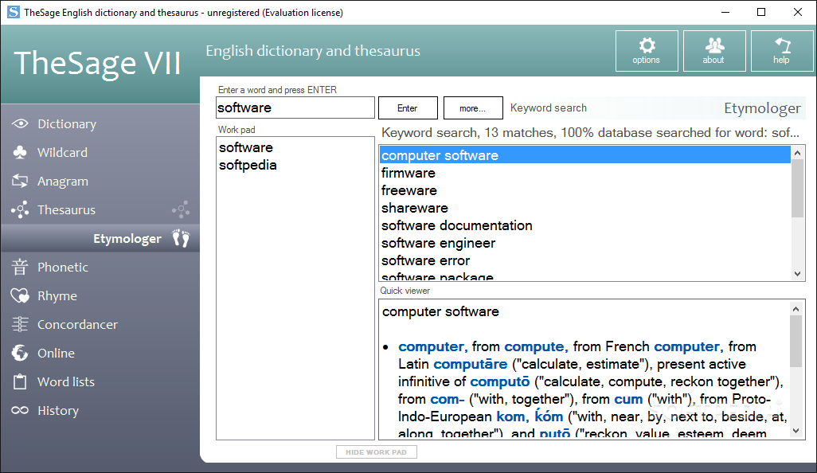Click results list scroll up arrow
Screen dimensions: 817x473
pos(797,153)
